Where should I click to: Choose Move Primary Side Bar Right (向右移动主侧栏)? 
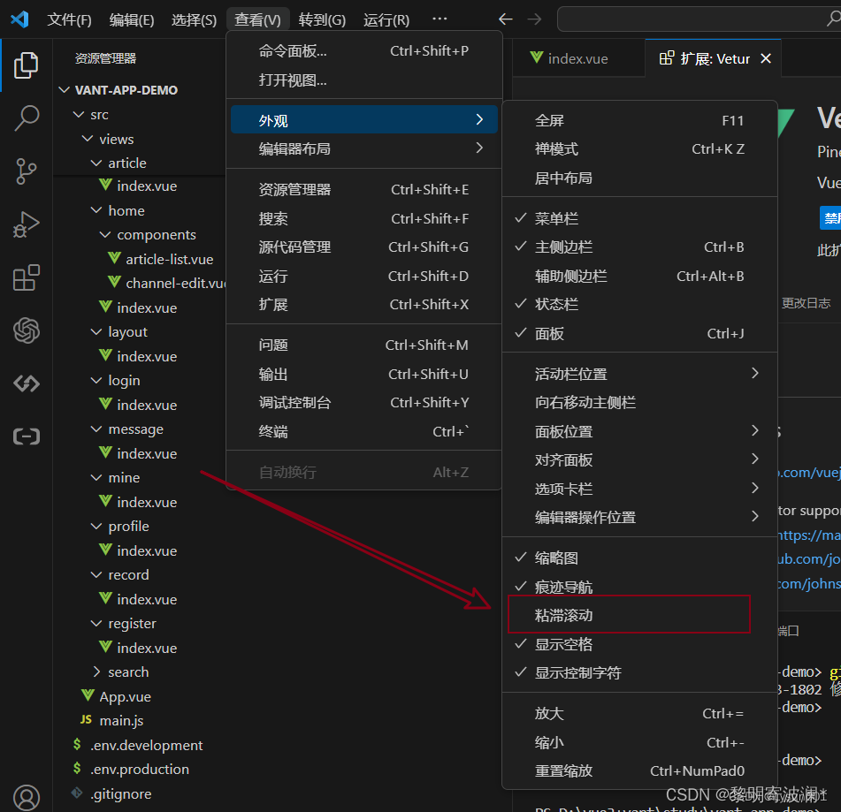point(639,403)
